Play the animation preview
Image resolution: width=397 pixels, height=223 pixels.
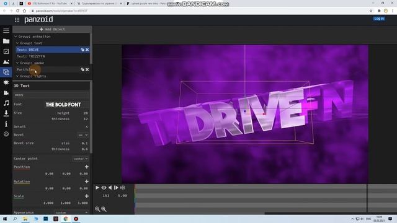(x=97, y=188)
